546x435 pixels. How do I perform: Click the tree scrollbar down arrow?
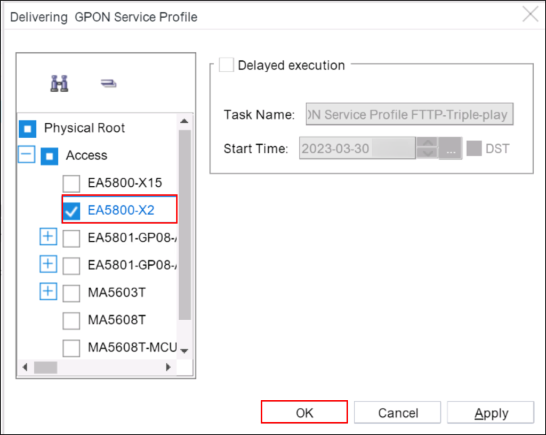tap(184, 351)
